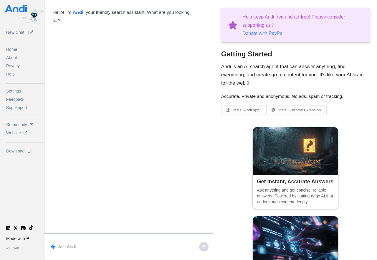Screen dimensions: 377x260
Task: Click the send arrow button
Action: pyautogui.click(x=204, y=247)
